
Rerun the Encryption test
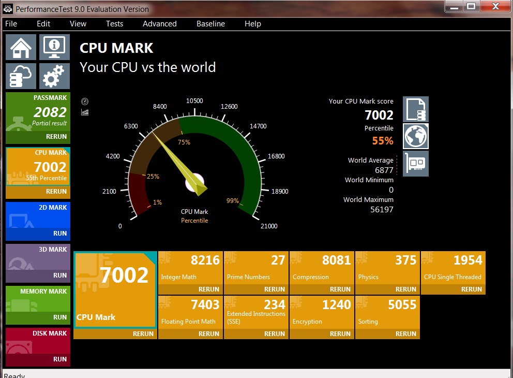(322, 334)
